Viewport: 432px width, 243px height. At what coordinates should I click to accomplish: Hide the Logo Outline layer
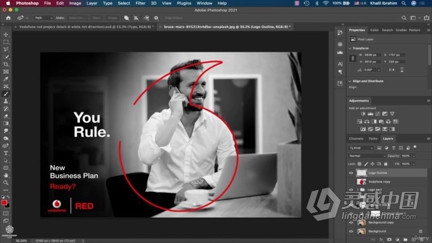[351, 173]
